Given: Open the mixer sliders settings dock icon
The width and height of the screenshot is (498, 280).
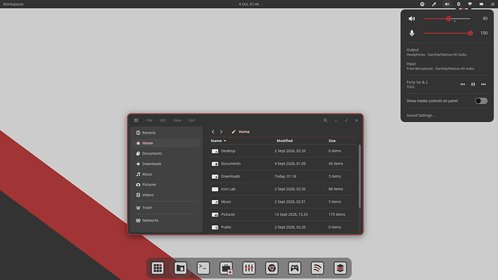Looking at the screenshot, I should pos(249,268).
